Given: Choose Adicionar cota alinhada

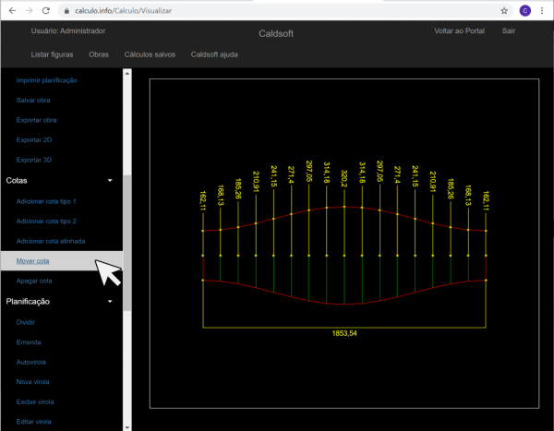Looking at the screenshot, I should click(52, 241).
